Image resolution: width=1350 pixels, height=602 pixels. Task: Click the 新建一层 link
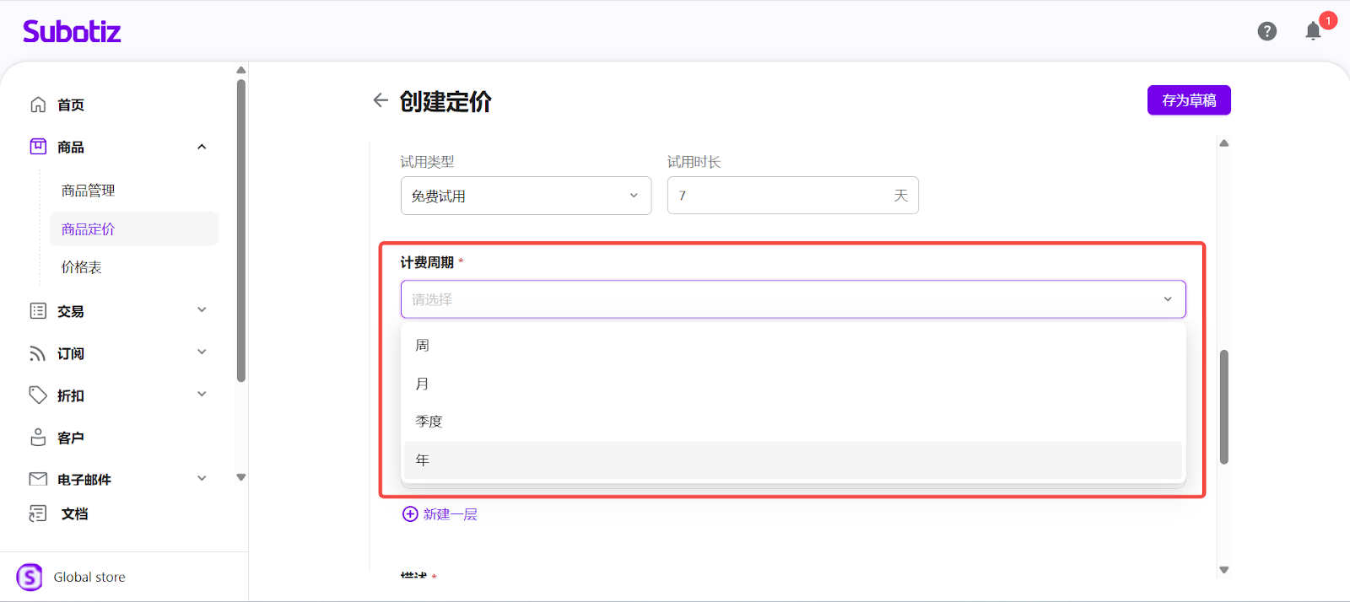tap(440, 514)
